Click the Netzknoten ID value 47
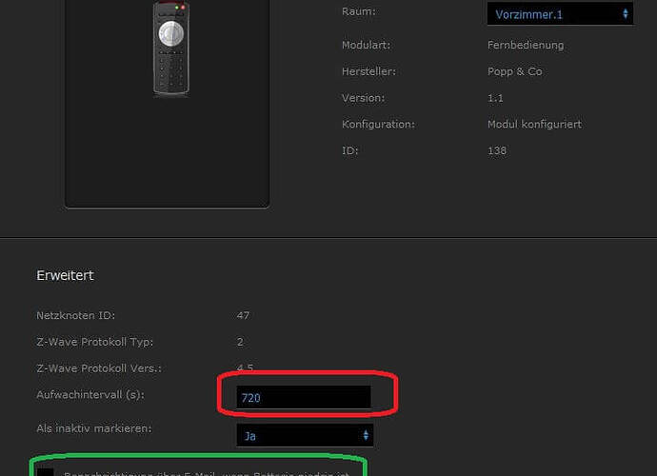Viewport: 657px width, 476px height. (243, 315)
